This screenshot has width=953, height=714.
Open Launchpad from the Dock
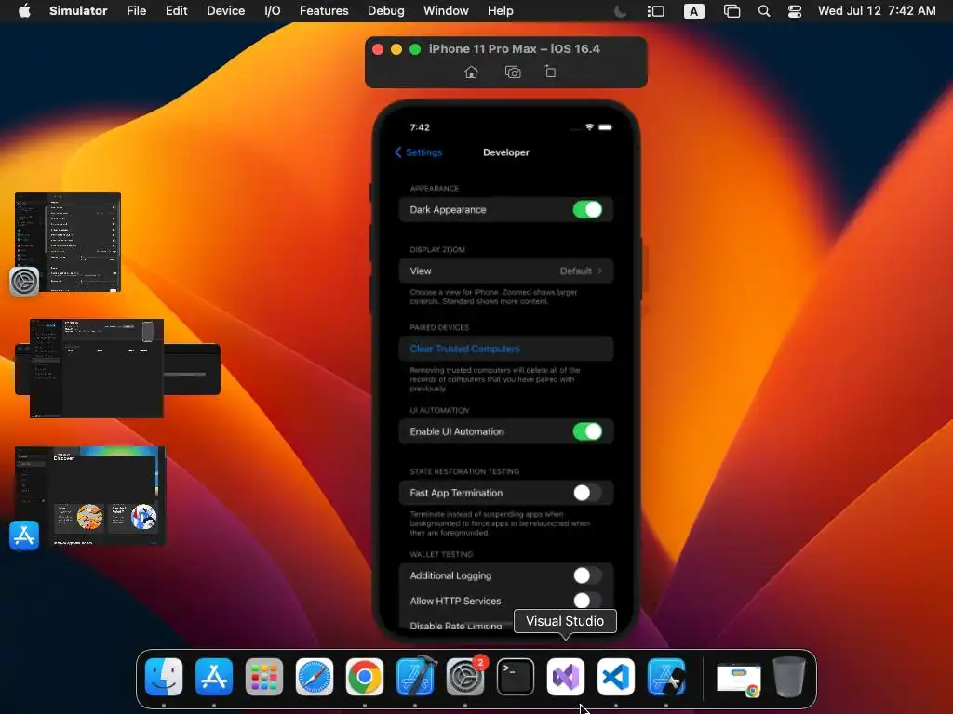264,677
